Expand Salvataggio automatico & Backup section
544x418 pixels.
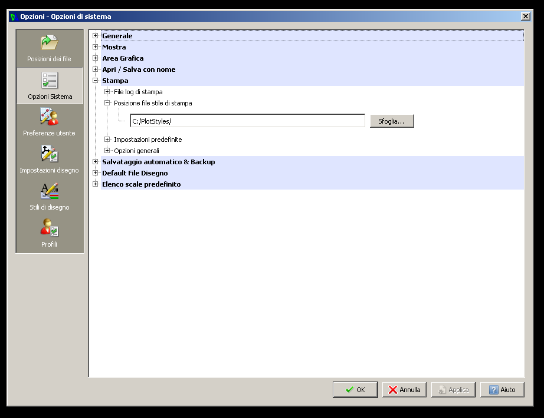pos(96,162)
